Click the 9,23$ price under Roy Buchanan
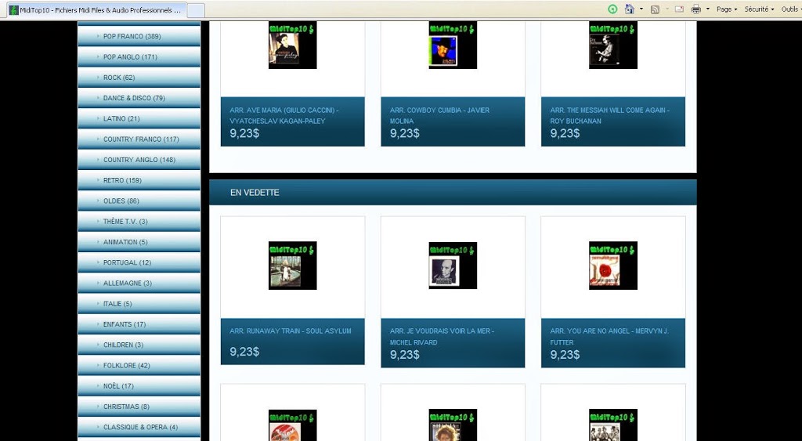The image size is (802, 441). (565, 133)
